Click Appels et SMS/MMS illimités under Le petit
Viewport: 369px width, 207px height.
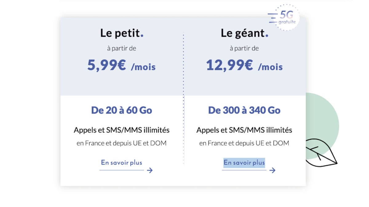[121, 130]
